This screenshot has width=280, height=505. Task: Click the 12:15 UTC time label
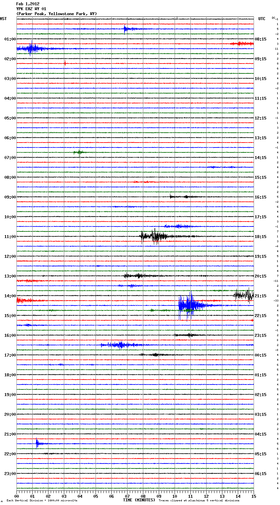[x=261, y=118]
